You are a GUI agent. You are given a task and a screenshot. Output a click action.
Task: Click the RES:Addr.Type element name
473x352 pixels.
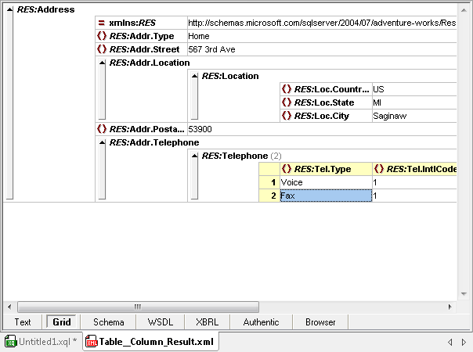click(x=142, y=36)
